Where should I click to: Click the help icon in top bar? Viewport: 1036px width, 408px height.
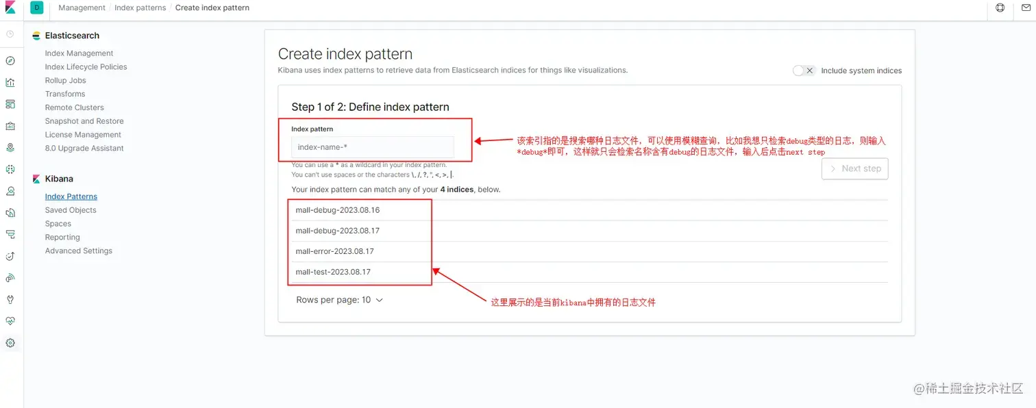(1000, 8)
